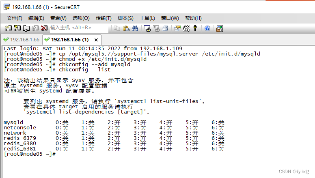Open the 窗口(W) menu
The width and height of the screenshot is (315, 178).
pyautogui.click(x=170, y=18)
